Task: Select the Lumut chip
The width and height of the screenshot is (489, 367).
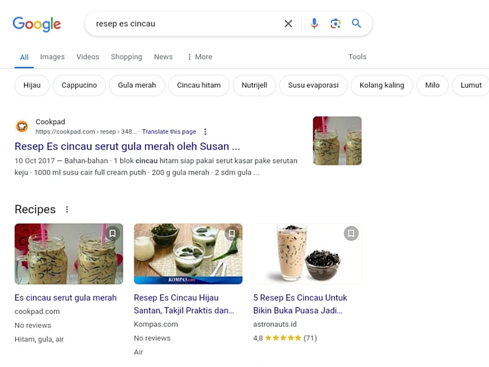Action: pyautogui.click(x=471, y=85)
